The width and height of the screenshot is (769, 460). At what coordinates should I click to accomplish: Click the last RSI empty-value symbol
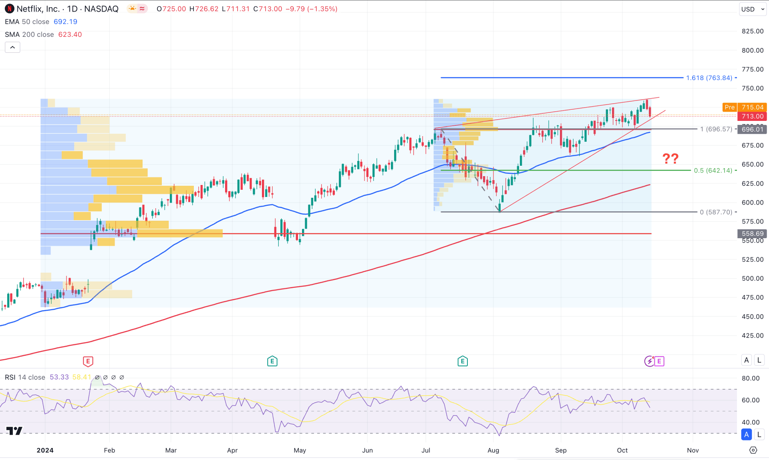pos(122,377)
